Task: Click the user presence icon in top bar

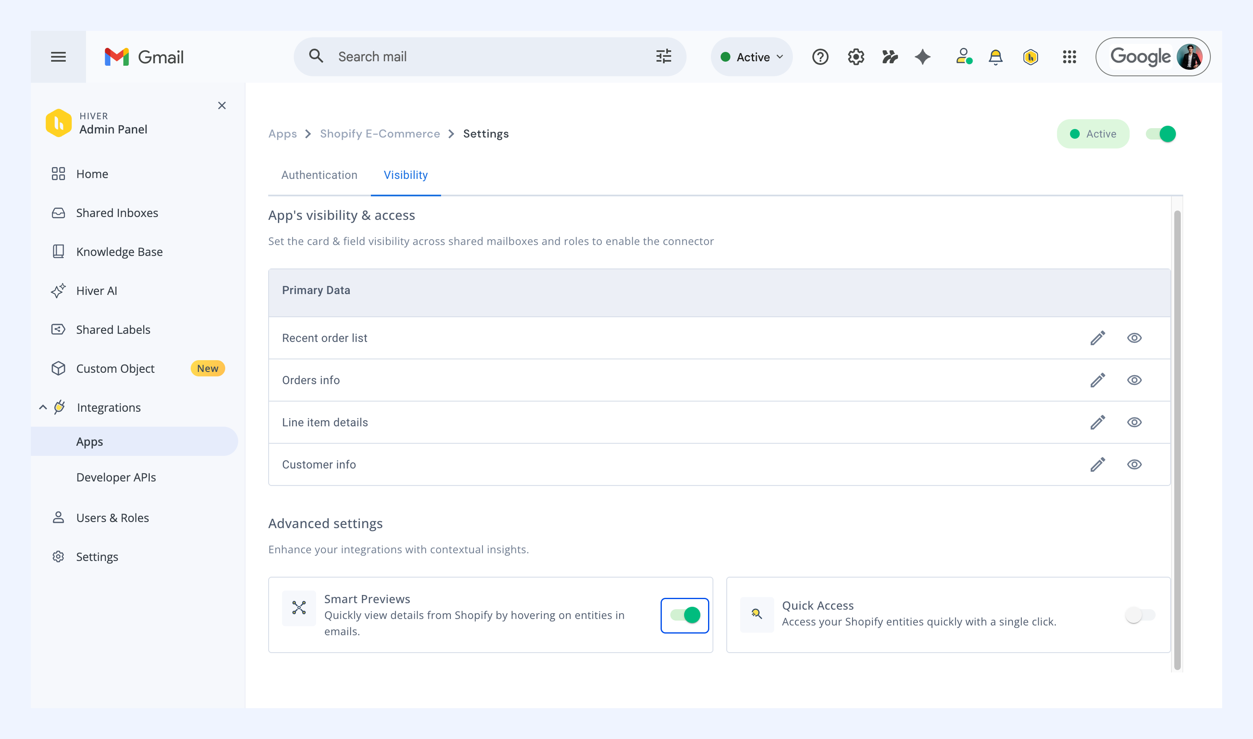Action: tap(964, 57)
